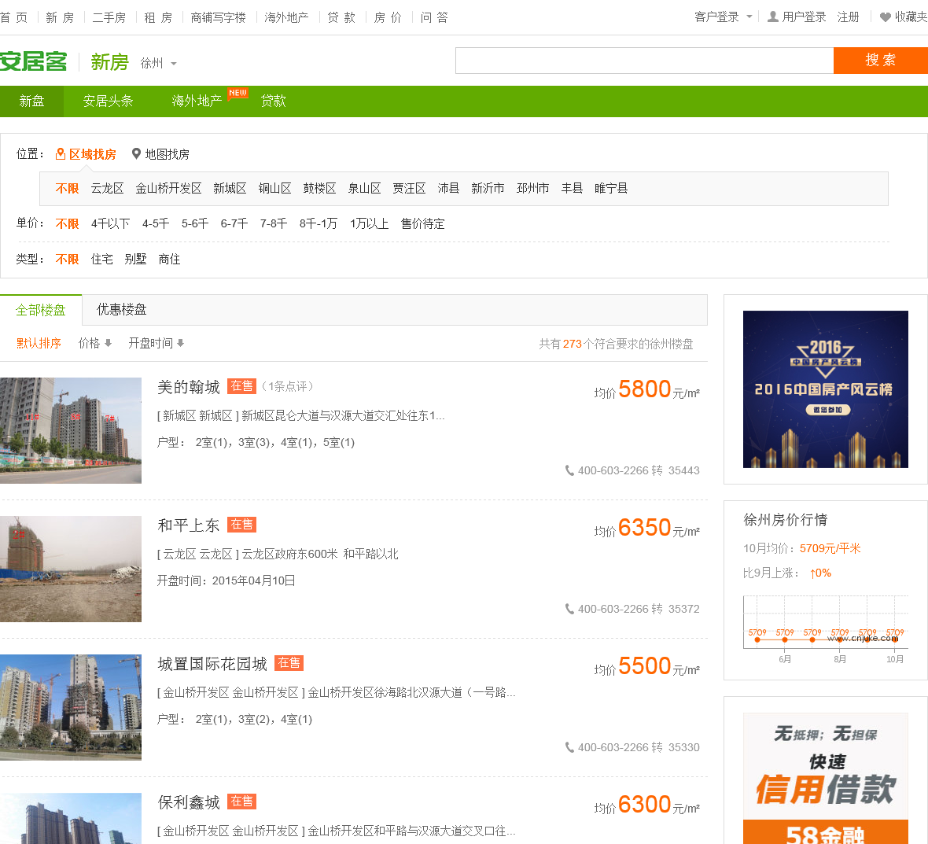The image size is (928, 844).
Task: Filter by 丰县
Action: click(x=572, y=188)
